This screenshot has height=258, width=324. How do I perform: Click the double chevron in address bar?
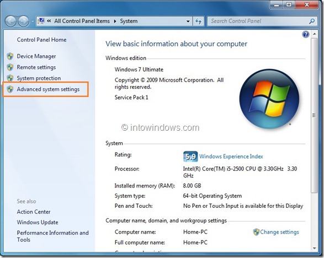[49, 21]
